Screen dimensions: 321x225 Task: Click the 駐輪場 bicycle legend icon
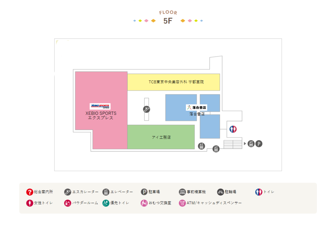point(220,192)
